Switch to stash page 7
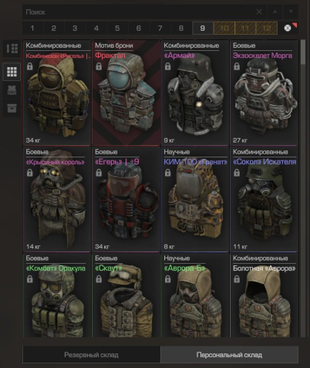The width and height of the screenshot is (310, 368). [x=160, y=28]
